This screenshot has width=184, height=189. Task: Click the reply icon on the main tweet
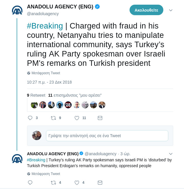(x=30, y=118)
